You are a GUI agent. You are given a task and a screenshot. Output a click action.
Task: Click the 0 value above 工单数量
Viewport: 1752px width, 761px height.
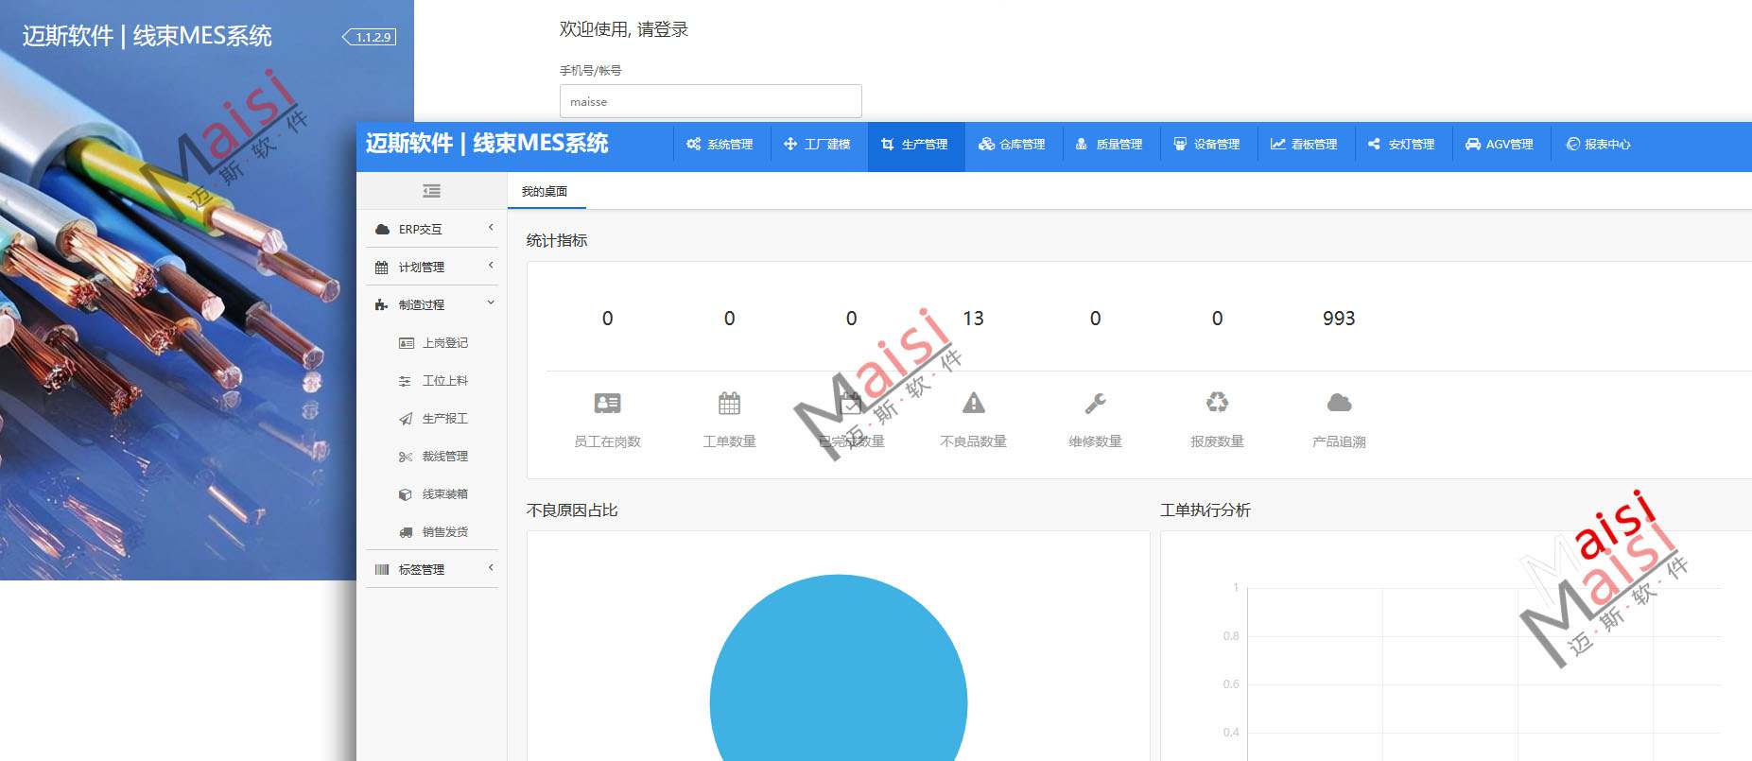pos(729,319)
